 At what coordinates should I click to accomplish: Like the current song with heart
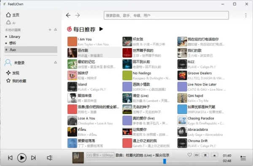point(190,155)
